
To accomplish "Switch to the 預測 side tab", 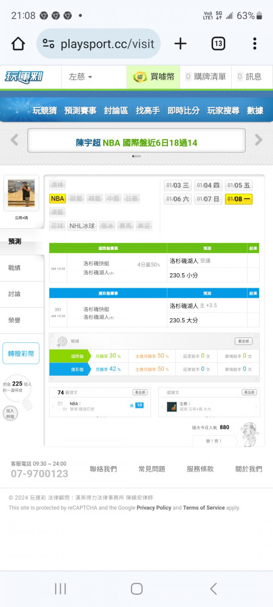I will click(22, 242).
